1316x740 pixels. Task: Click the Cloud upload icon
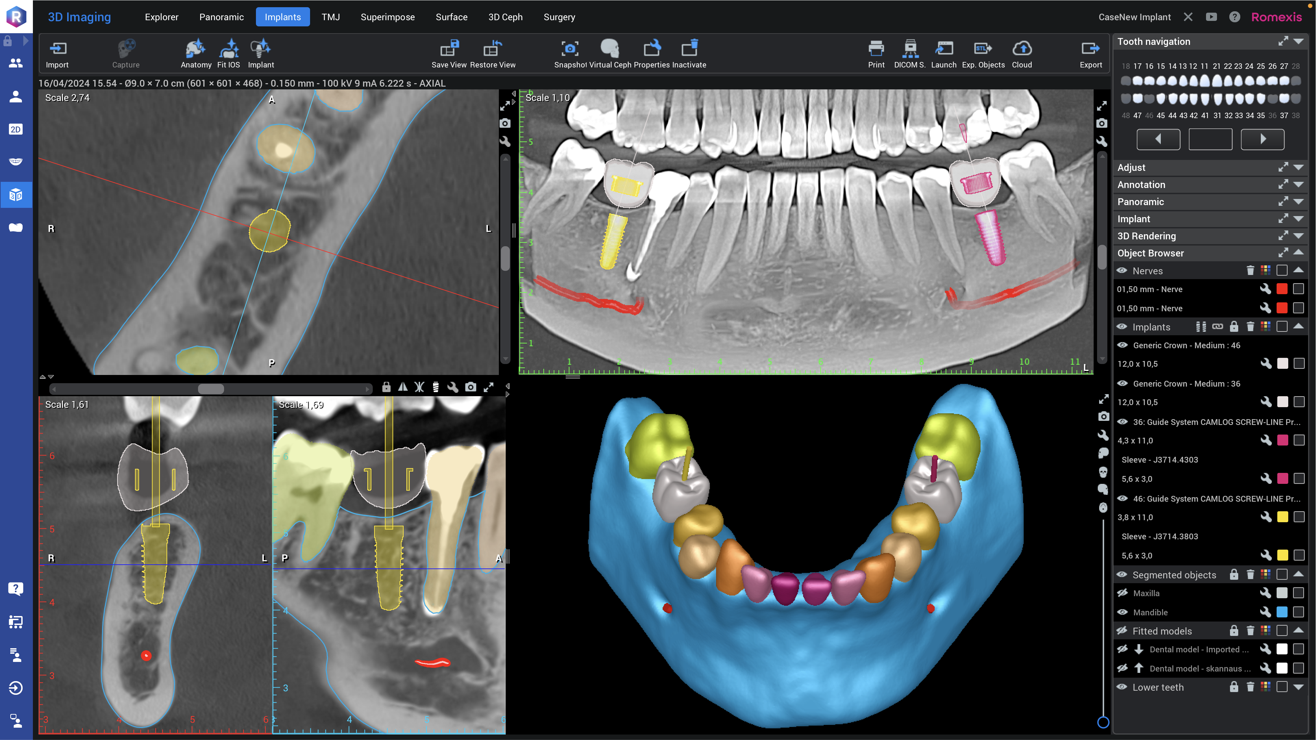[1022, 51]
